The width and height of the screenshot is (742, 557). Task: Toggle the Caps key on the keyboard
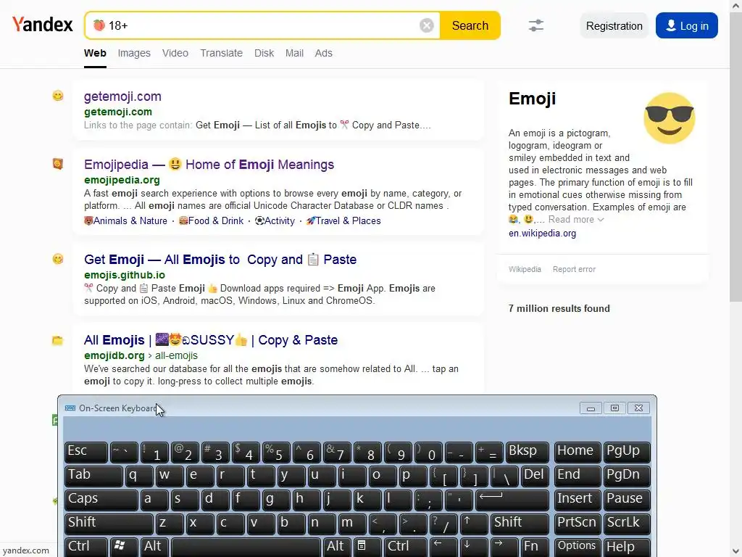click(x=101, y=500)
